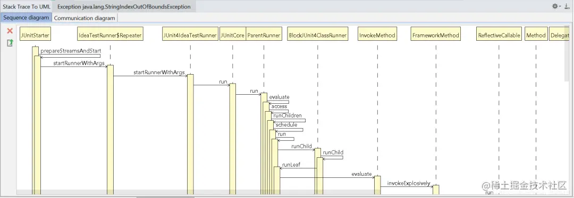Image resolution: width=574 pixels, height=198 pixels.
Task: Select the Method lifeline box
Action: tap(536, 33)
